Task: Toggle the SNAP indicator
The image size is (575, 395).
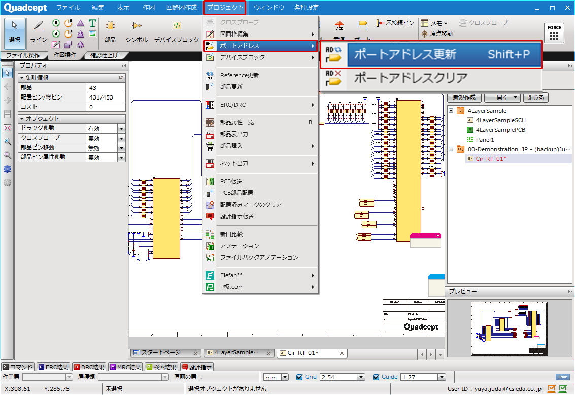Action: (x=563, y=377)
